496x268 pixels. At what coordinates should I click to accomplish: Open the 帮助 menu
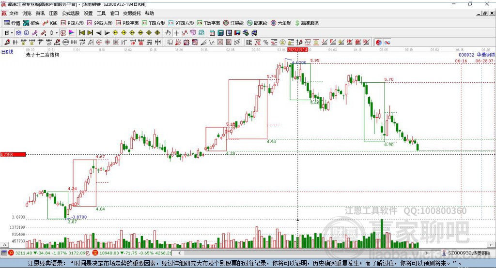149,13
